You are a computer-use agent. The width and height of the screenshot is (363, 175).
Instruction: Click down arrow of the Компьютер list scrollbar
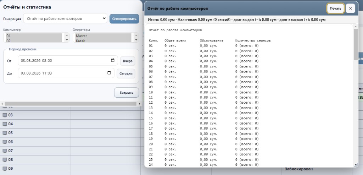(x=67, y=40)
